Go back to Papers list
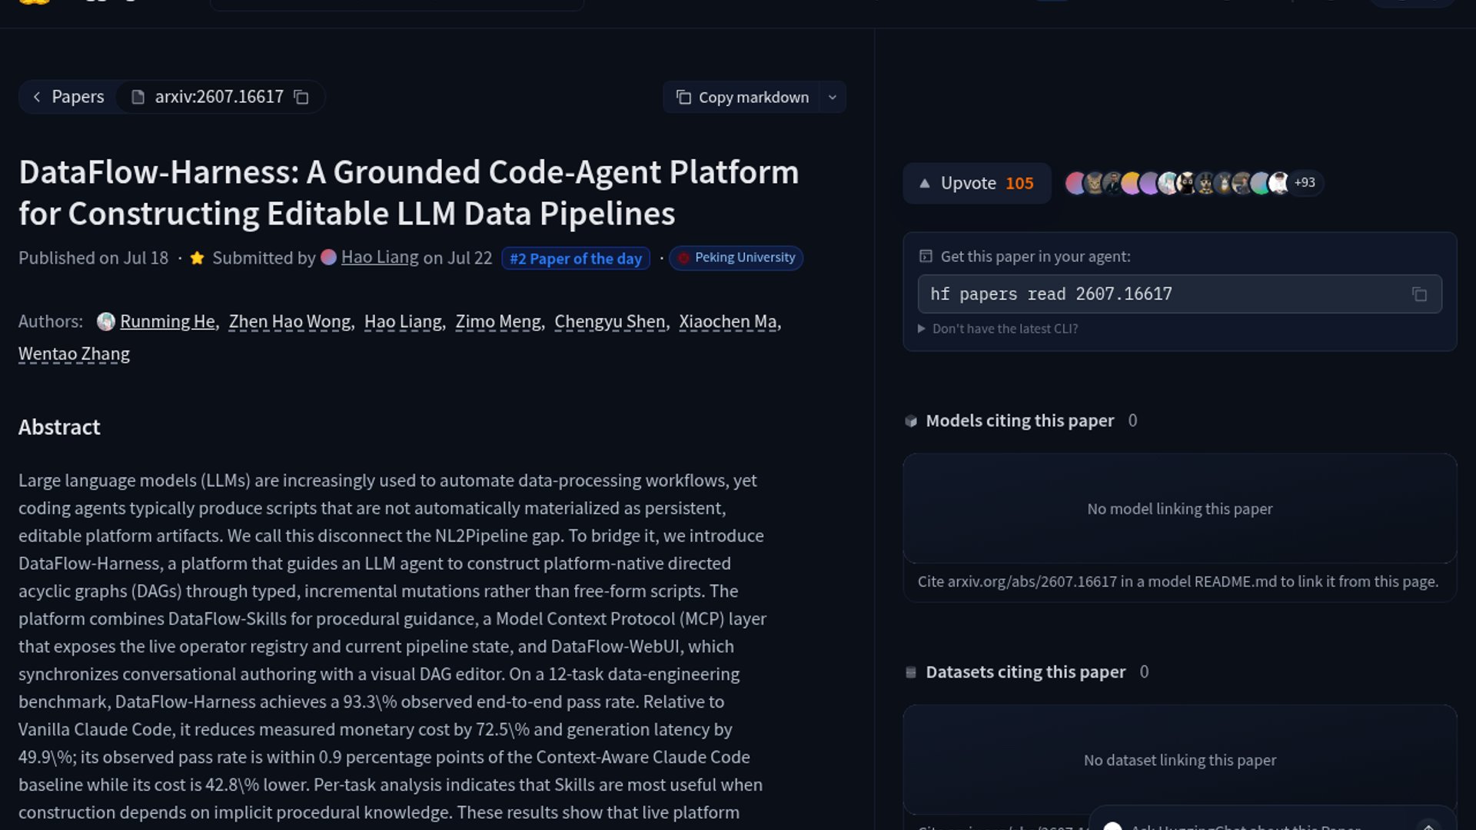The width and height of the screenshot is (1476, 830). point(68,97)
